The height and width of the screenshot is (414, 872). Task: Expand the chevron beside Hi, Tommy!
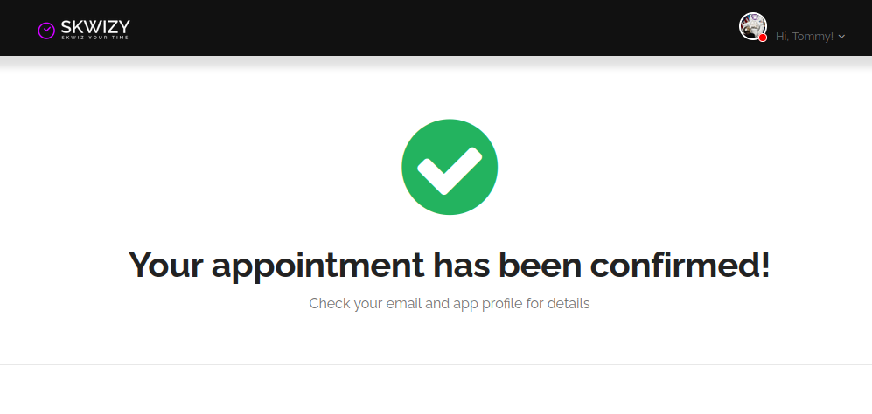(x=841, y=37)
